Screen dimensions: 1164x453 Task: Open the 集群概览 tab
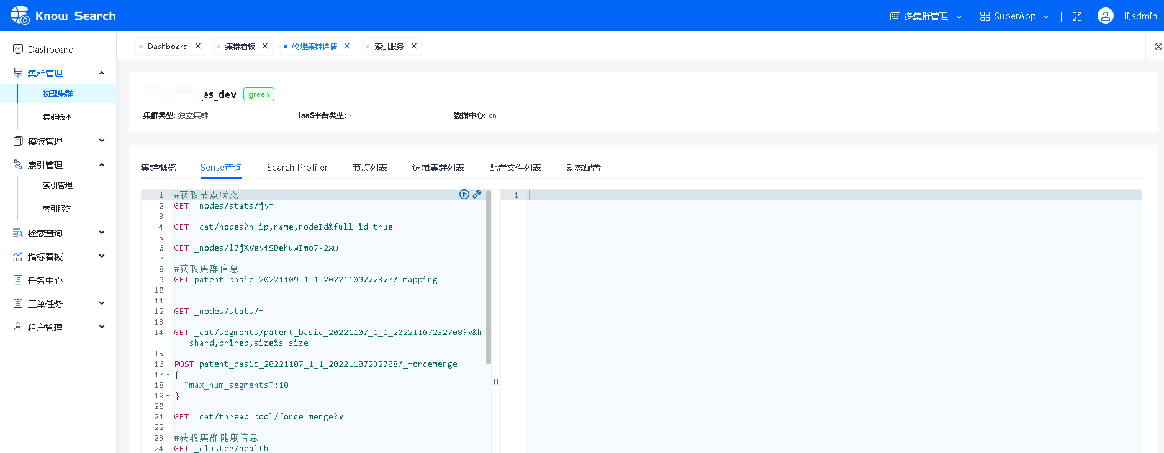pos(158,168)
